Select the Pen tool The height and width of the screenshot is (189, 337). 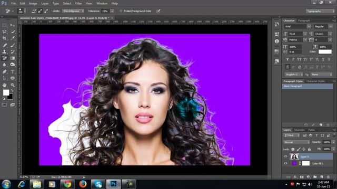coord(4,71)
